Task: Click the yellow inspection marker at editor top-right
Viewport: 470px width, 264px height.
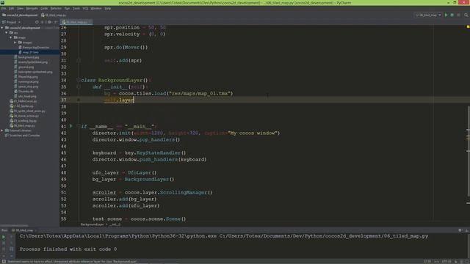Action: [x=468, y=27]
